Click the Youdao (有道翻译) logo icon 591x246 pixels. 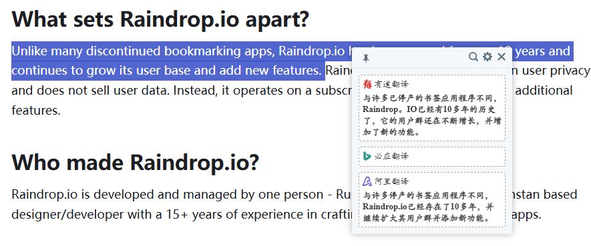[x=367, y=84]
